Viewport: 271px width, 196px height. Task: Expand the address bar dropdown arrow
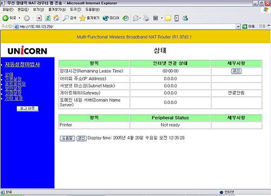click(x=238, y=27)
